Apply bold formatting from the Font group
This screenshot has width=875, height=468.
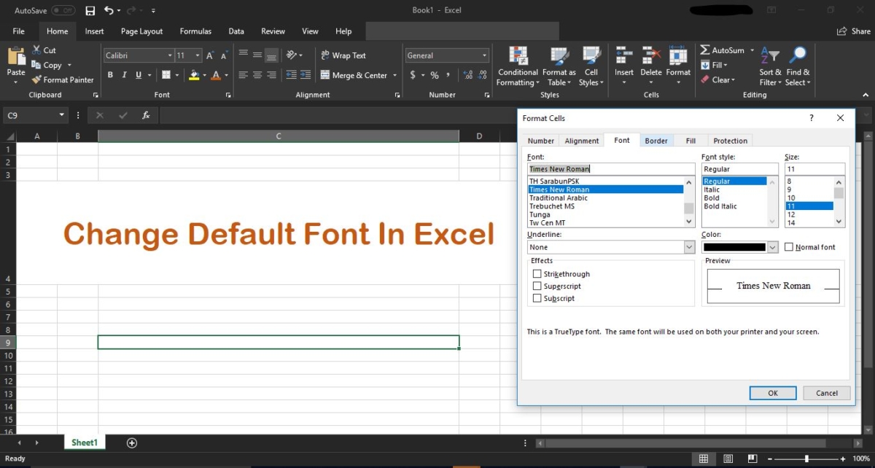[110, 74]
